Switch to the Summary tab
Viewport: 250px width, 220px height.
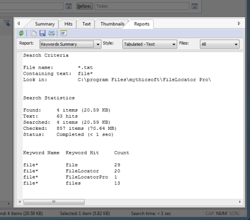44,24
